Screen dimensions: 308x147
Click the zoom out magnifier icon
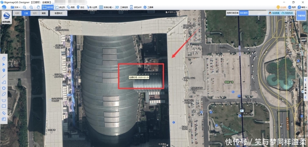31,7
